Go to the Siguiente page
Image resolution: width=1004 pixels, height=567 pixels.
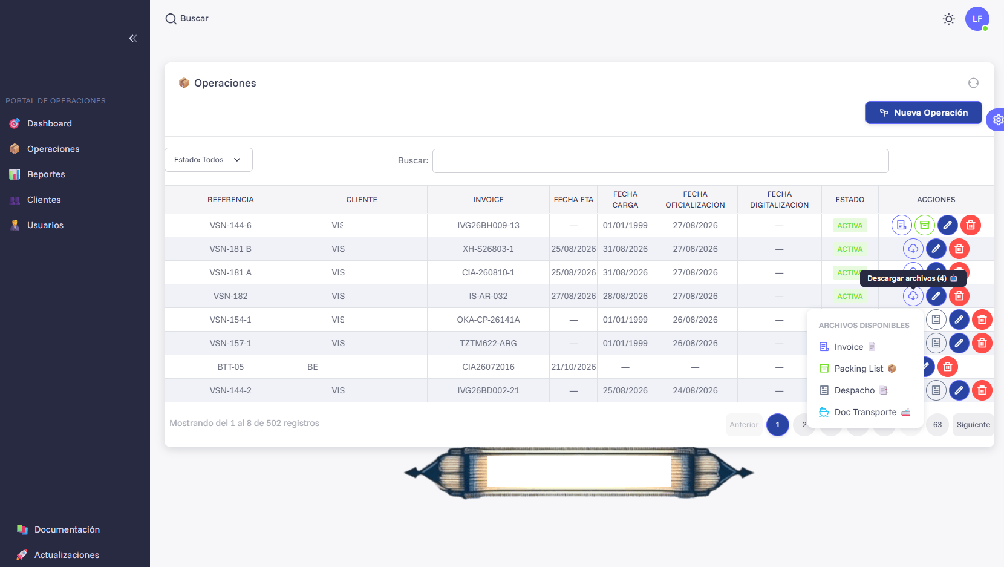click(973, 425)
